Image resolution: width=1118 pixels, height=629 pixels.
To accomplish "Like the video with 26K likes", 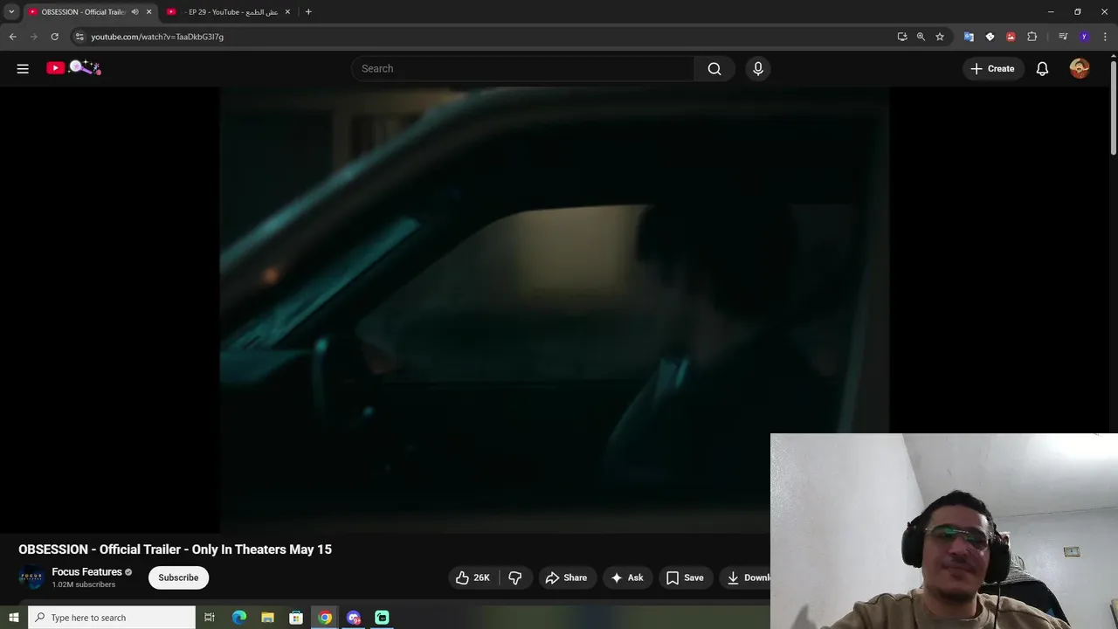I will click(x=473, y=577).
